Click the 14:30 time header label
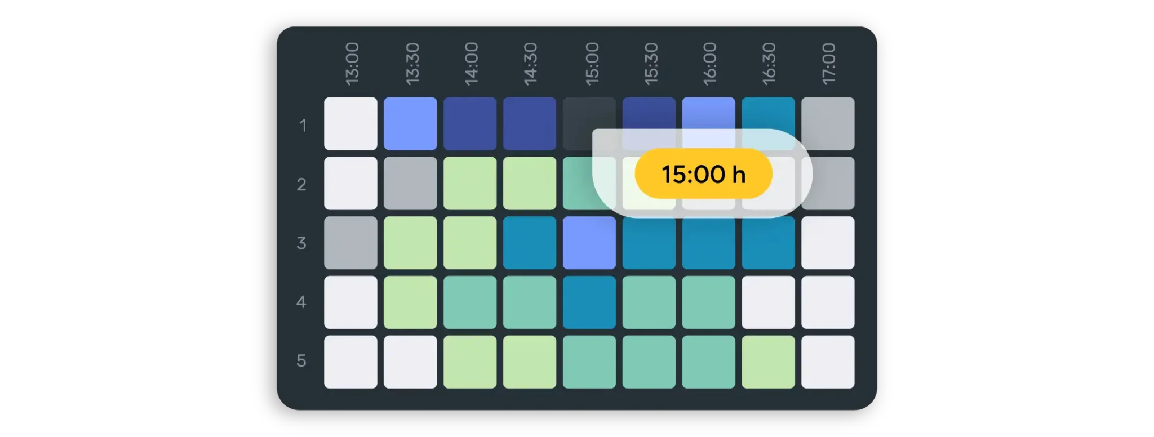Screen dimensions: 1154x437 coord(530,64)
